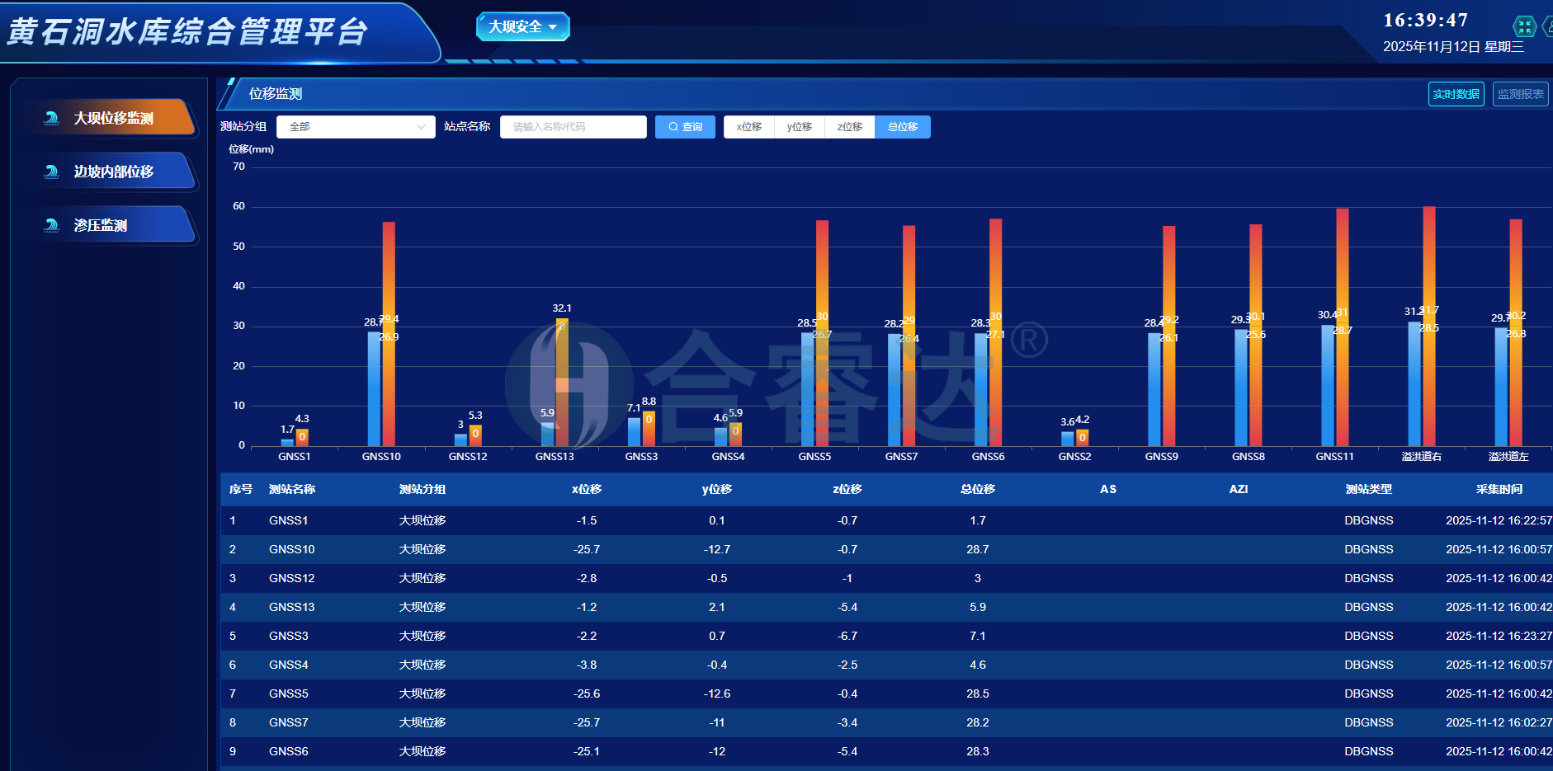This screenshot has width=1553, height=771.
Task: Select the GNSS10 row in the table
Action: coord(292,549)
